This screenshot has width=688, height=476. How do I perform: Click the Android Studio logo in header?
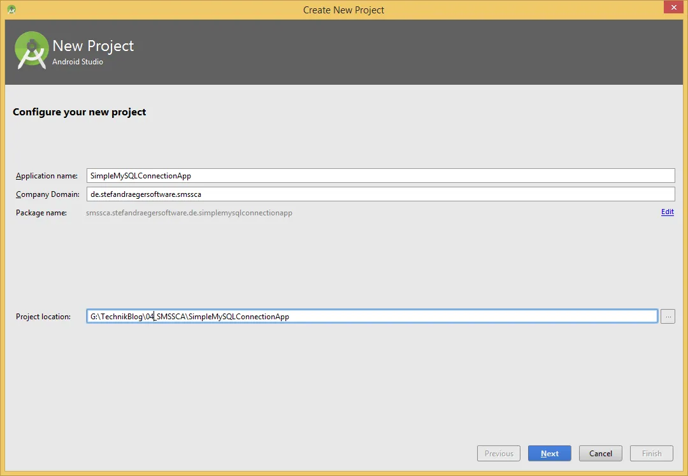click(32, 51)
